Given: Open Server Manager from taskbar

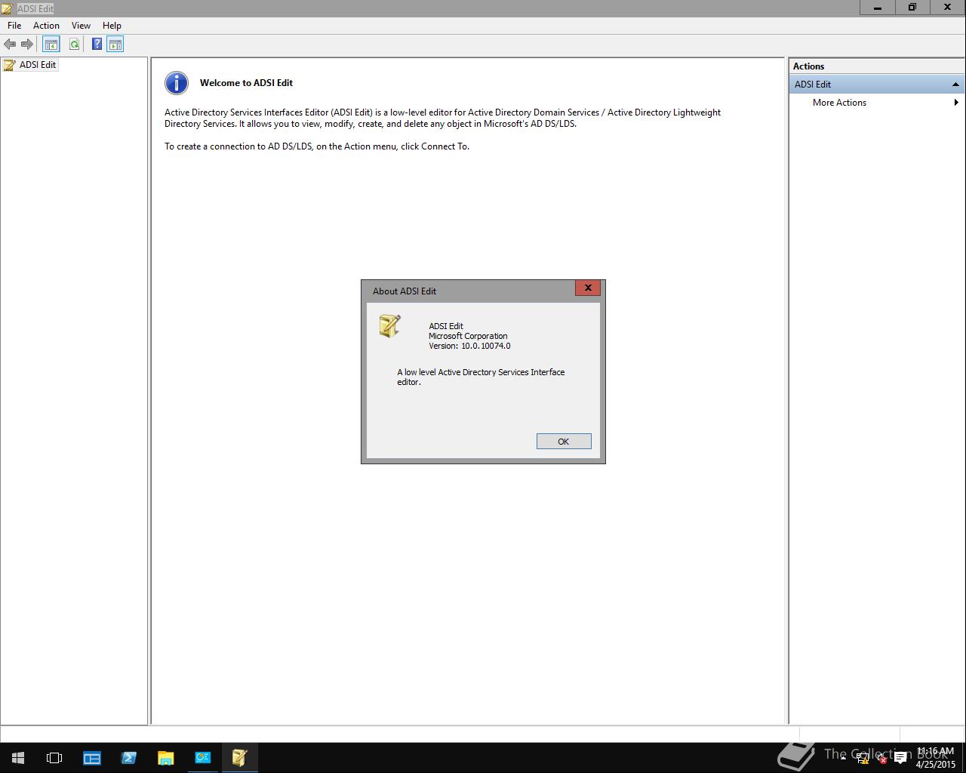Looking at the screenshot, I should pos(91,758).
